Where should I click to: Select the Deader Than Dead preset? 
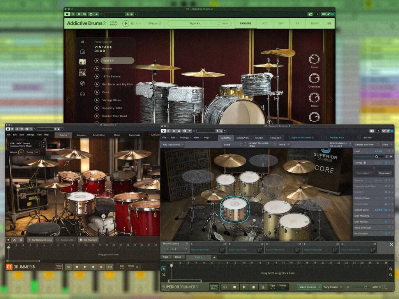click(114, 116)
